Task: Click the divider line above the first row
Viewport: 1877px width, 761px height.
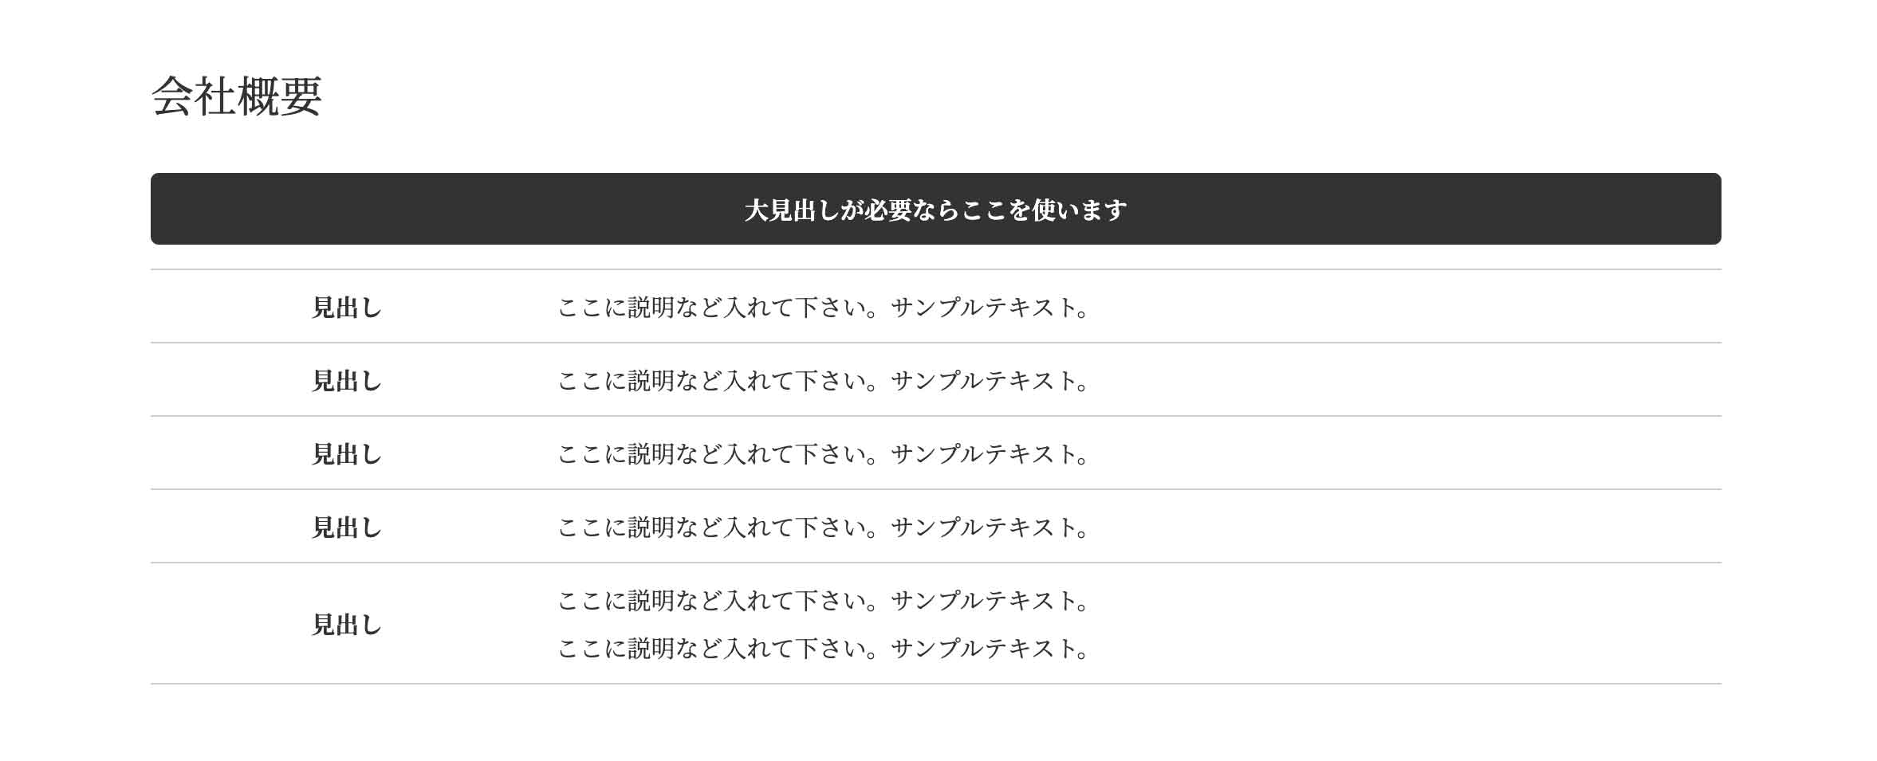Action: (x=935, y=269)
